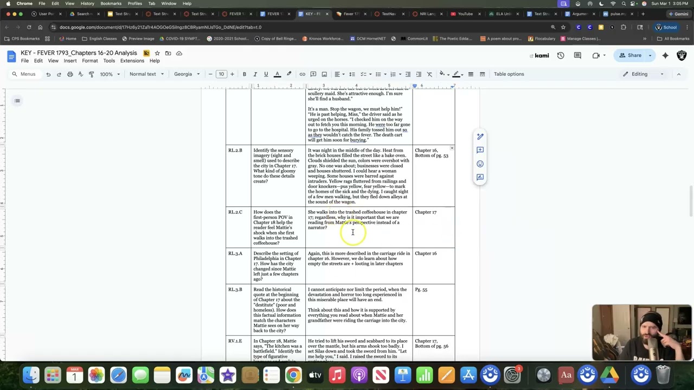Open the zoom level dropdown showing 100%
Screen dimensions: 694x390
(x=110, y=74)
